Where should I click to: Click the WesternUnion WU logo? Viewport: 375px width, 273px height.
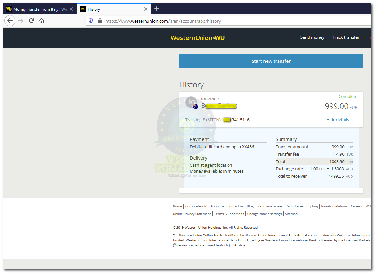[197, 38]
